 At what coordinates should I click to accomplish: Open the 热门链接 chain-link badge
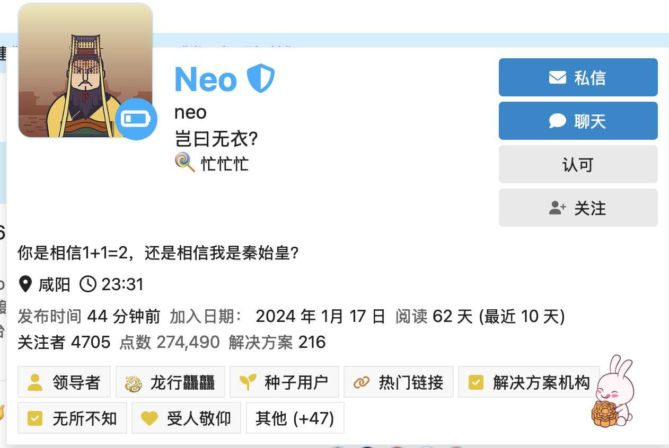(x=398, y=382)
